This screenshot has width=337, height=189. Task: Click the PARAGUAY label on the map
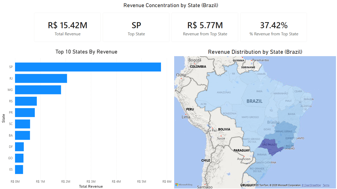coord(242,151)
